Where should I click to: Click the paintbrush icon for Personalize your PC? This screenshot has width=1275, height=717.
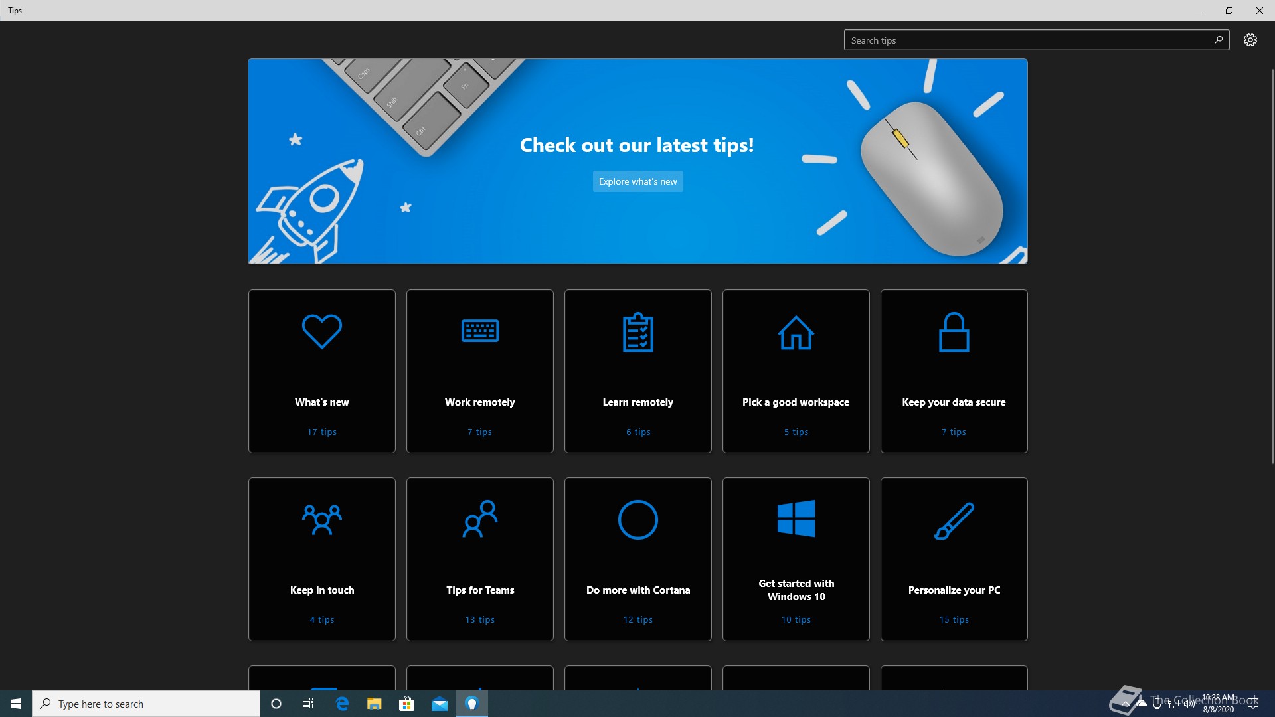click(x=954, y=520)
